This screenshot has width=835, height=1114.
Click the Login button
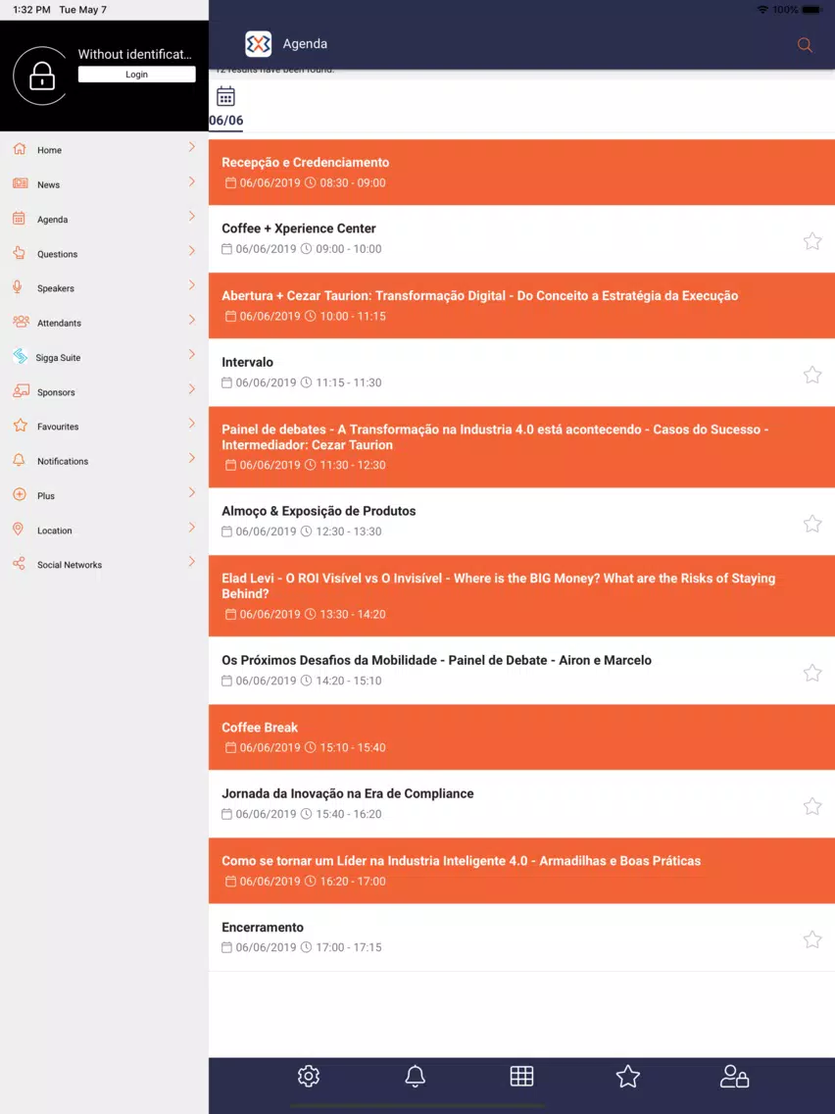pyautogui.click(x=136, y=74)
